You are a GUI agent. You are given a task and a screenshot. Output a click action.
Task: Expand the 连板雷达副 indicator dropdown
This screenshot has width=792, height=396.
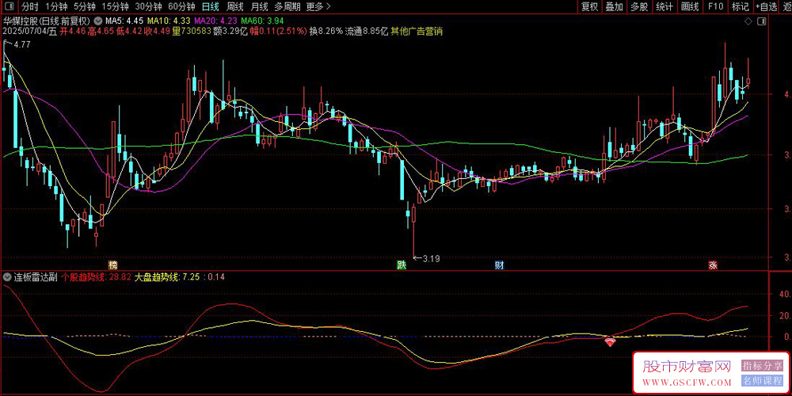7,276
